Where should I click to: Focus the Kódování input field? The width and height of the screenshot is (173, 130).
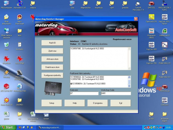(x=84, y=93)
